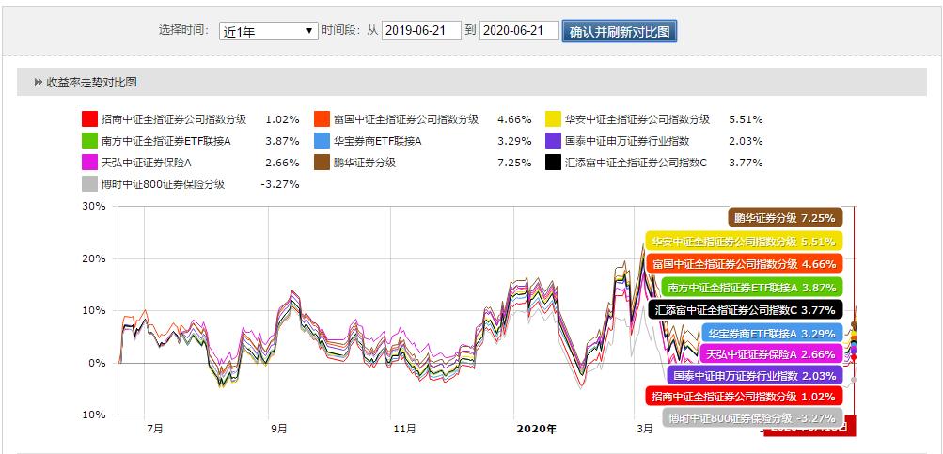The image size is (943, 454).
Task: Toggle legend label 天弘中证证券保险A
Action: tap(147, 163)
